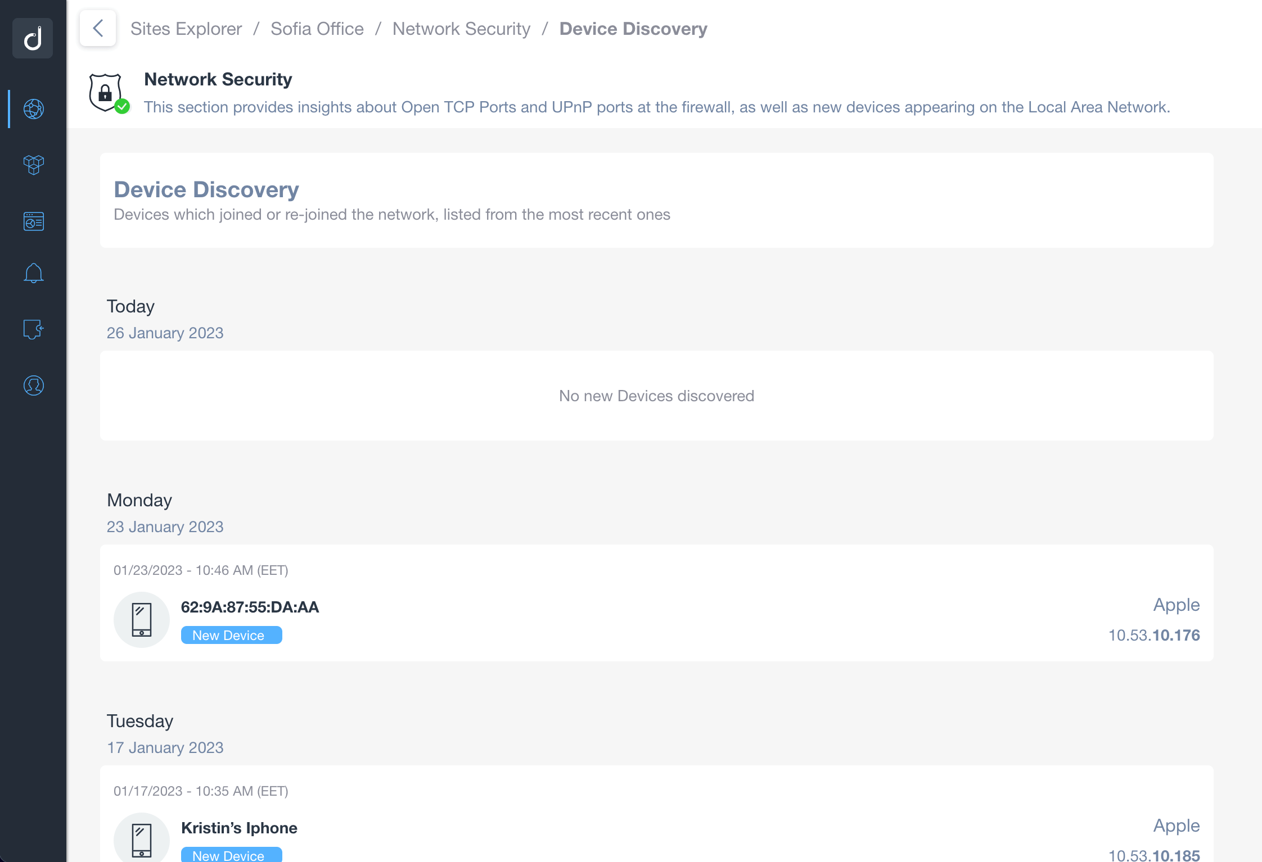1262x862 pixels.
Task: Open Network Security from the breadcrumb
Action: (462, 29)
